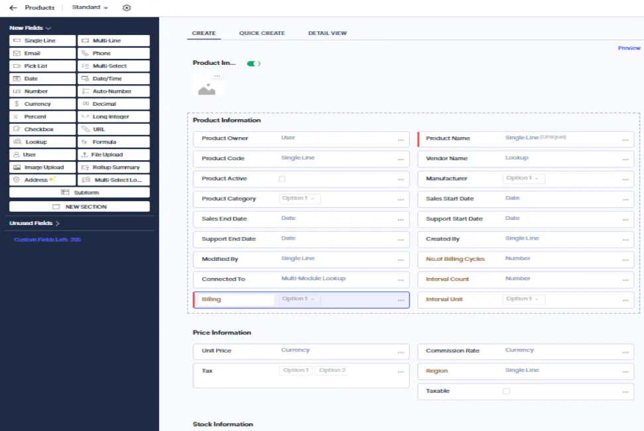
Task: Open the Product Category Option 1 dropdown
Action: point(299,198)
